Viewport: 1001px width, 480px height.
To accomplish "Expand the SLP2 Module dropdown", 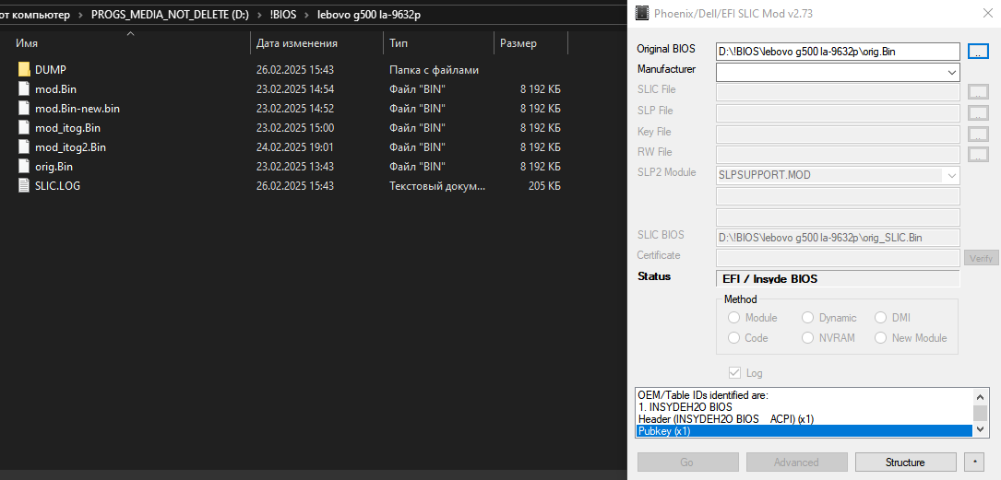I will [x=952, y=175].
